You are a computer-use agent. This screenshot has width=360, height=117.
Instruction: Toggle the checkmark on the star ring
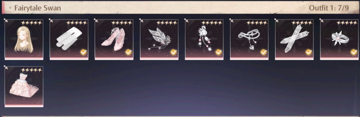tap(354, 52)
